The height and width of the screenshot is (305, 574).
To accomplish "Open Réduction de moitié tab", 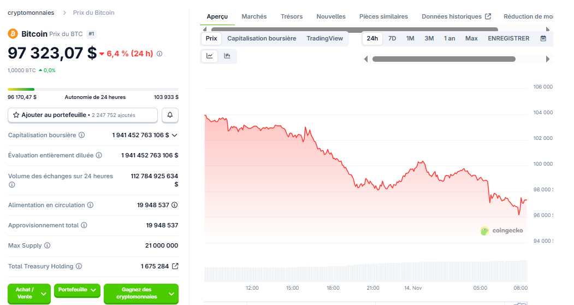I will 528,16.
